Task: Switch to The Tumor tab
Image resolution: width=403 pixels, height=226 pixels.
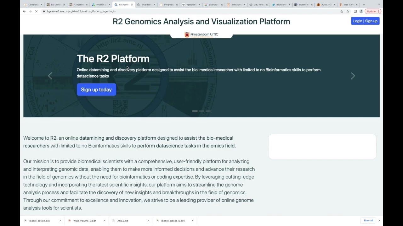Action: pos(349,5)
